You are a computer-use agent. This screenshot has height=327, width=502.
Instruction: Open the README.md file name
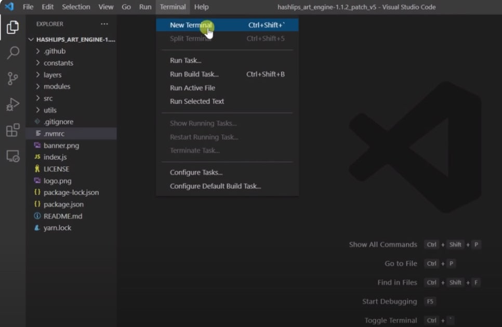tap(63, 216)
